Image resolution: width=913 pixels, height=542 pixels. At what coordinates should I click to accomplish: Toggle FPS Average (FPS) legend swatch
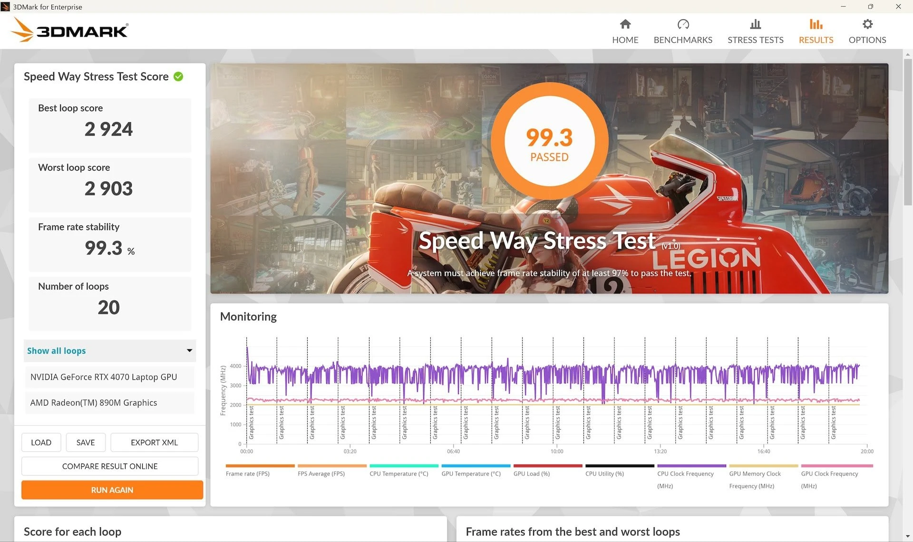tap(332, 466)
